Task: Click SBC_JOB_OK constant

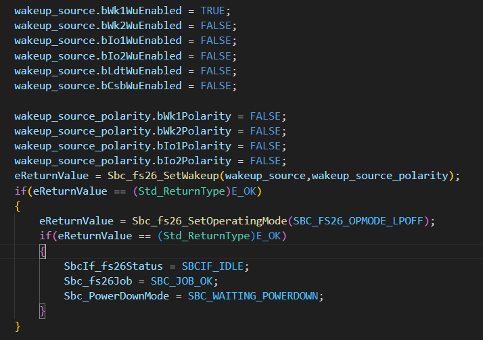Action: [x=182, y=281]
